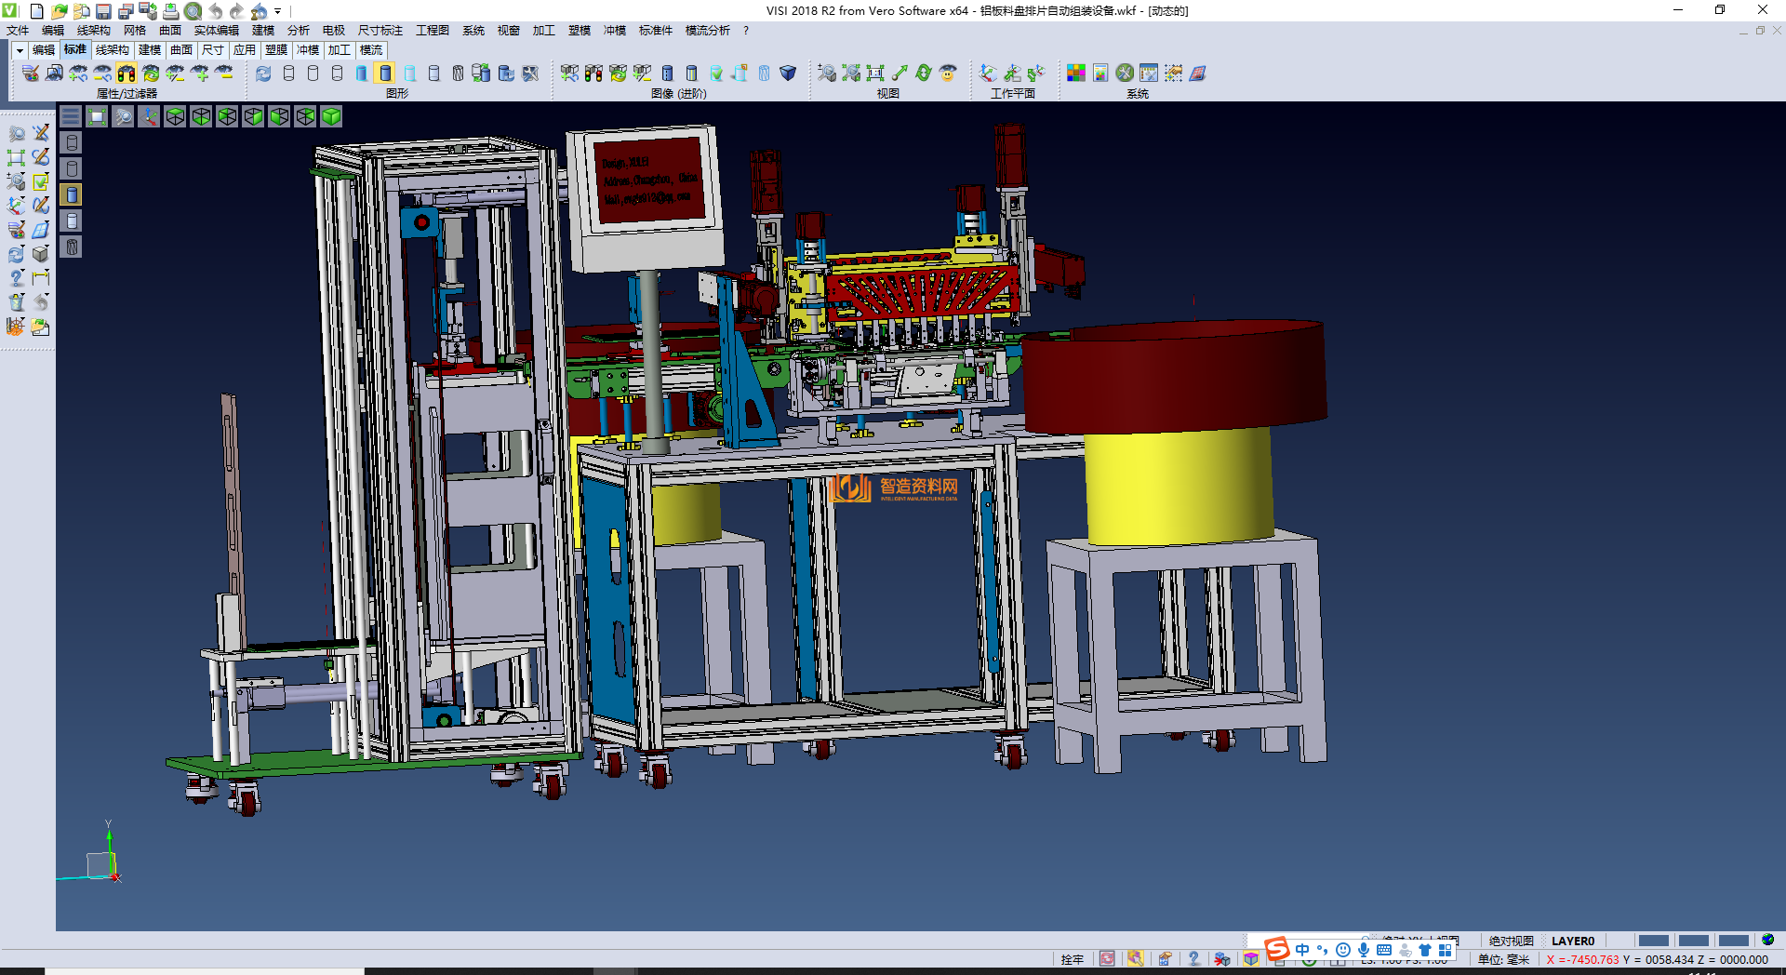Open the 文件 menu
1786x975 pixels.
coord(18,31)
